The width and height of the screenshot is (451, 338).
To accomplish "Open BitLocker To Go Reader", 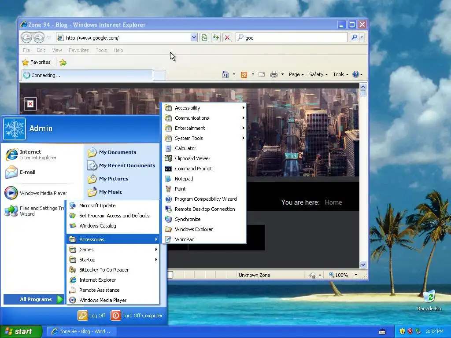I will point(113,270).
